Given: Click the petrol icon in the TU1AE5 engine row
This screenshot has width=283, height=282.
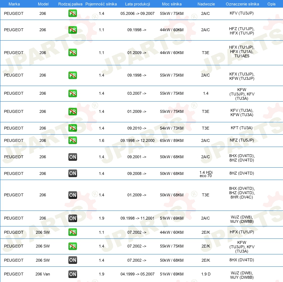Looking at the screenshot, I should tap(72, 53).
